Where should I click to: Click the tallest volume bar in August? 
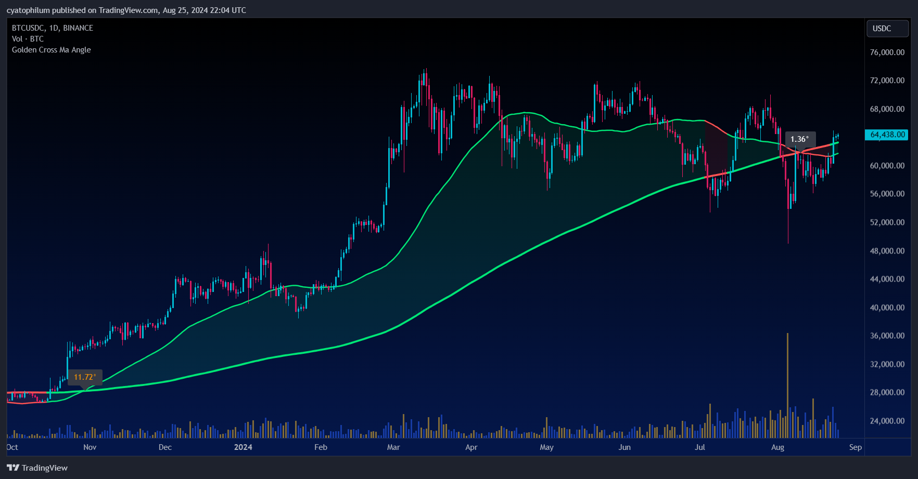click(788, 385)
